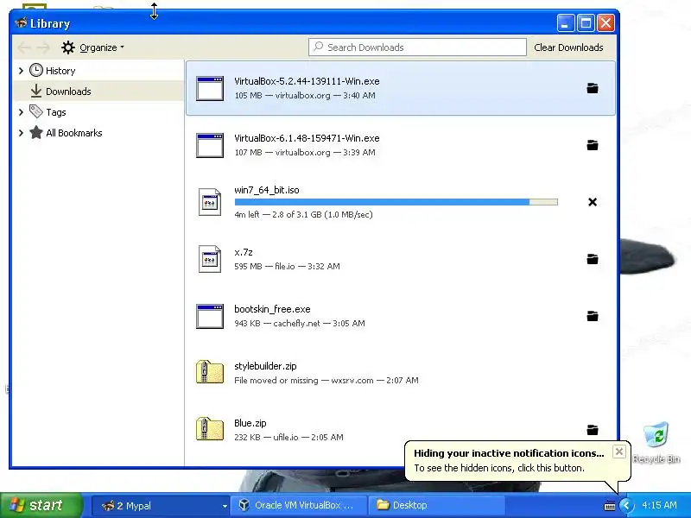The height and width of the screenshot is (518, 691).
Task: Click '107 MB — virtualbox.org — 3:39 AM' details
Action: pyautogui.click(x=305, y=152)
